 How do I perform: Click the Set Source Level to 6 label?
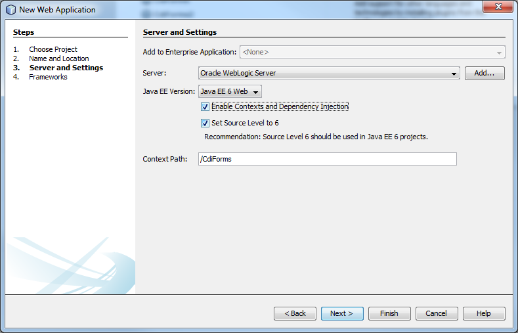click(x=245, y=123)
